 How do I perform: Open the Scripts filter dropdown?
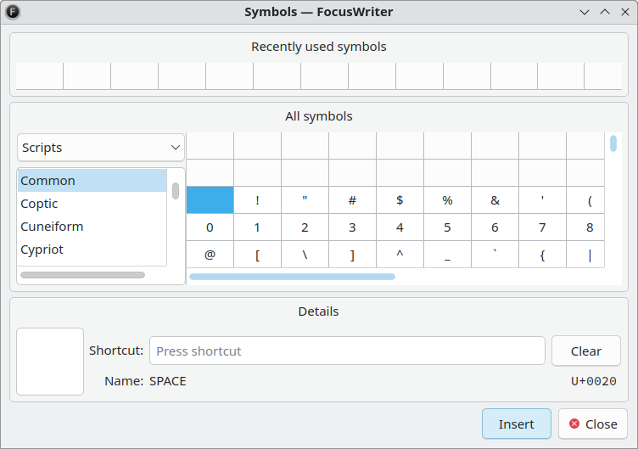click(101, 148)
